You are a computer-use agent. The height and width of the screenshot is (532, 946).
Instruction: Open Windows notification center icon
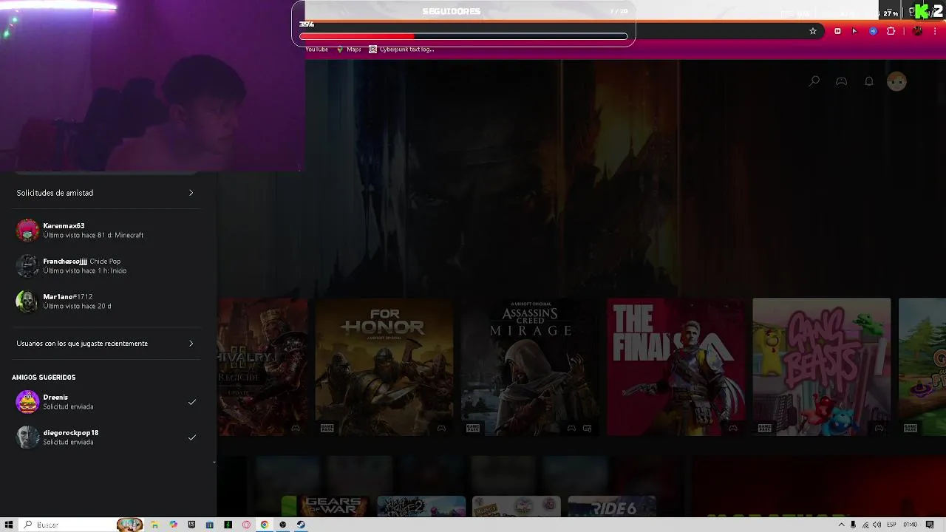[x=930, y=525]
